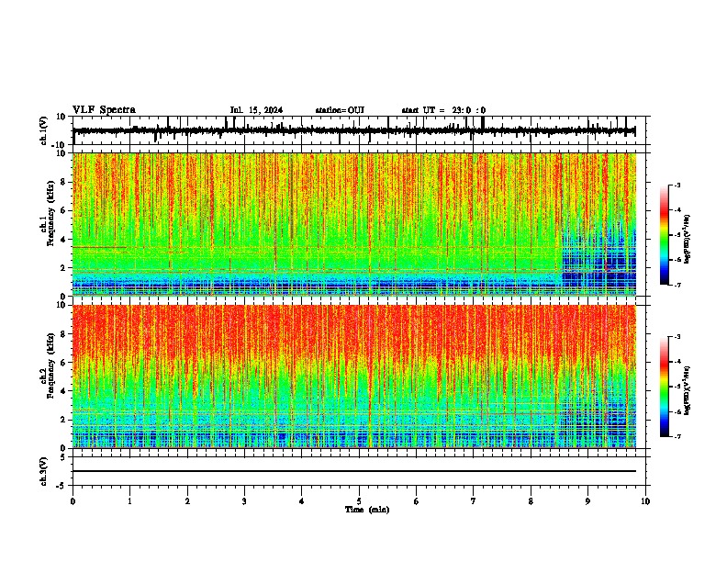Select the "Time (min)" x-axis label

pyautogui.click(x=367, y=510)
